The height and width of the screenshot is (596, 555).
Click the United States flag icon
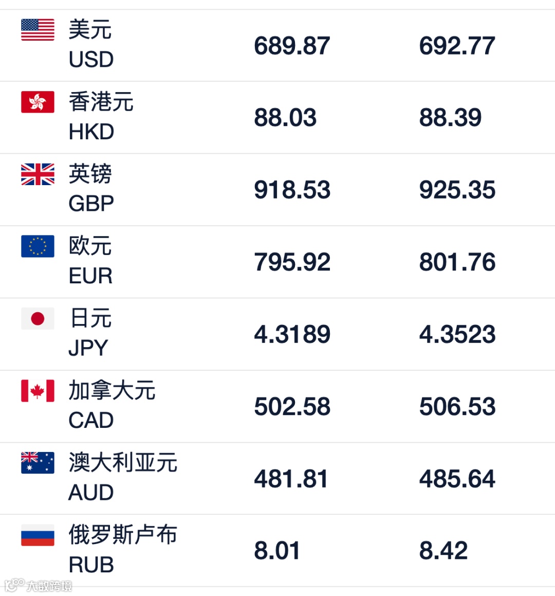(x=38, y=30)
